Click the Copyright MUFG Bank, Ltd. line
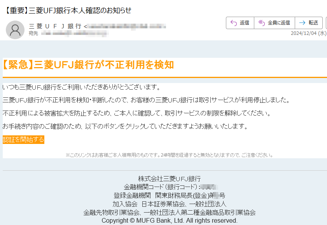This screenshot has height=225, width=327. [170, 220]
